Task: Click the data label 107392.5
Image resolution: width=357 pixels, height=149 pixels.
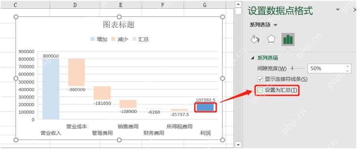Action: coord(205,100)
